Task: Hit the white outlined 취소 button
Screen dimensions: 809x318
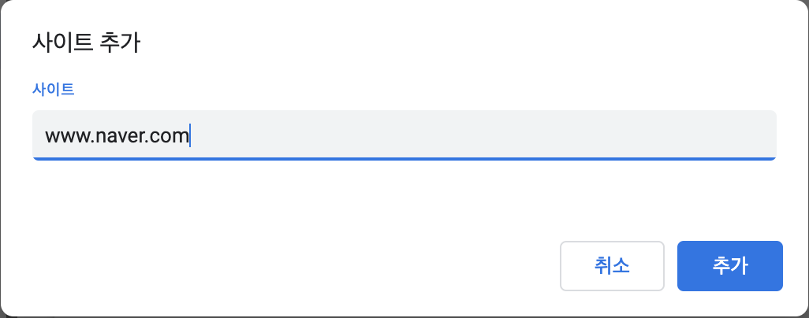Action: (612, 266)
